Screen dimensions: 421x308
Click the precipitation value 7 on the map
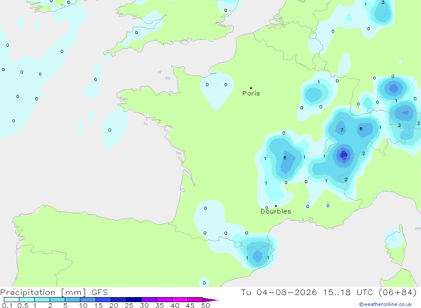coord(341,130)
